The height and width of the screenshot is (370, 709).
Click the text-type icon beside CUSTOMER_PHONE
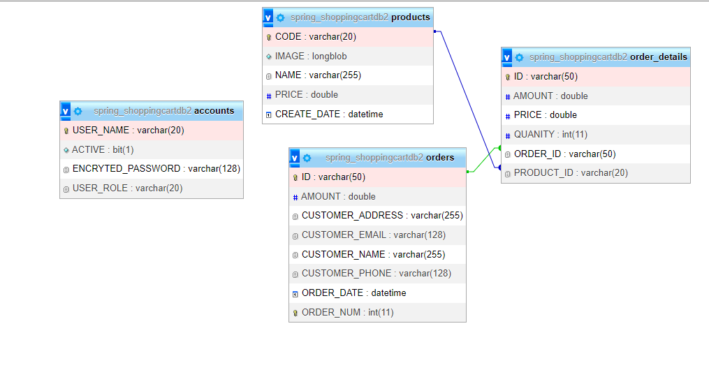(x=295, y=274)
